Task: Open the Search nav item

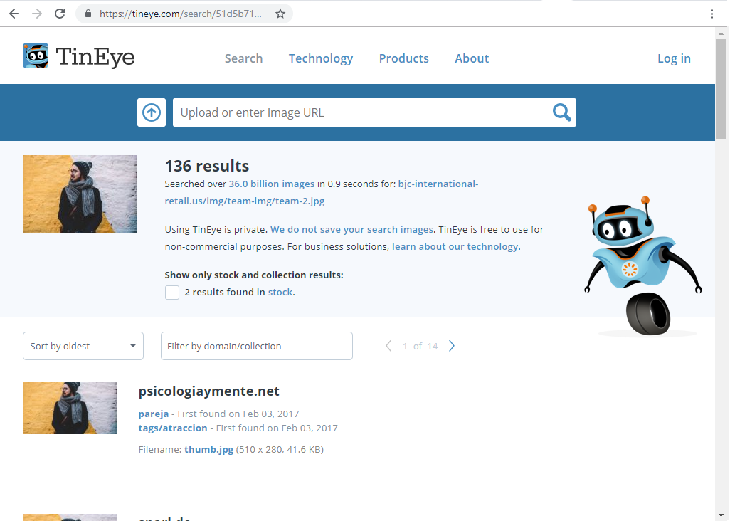Action: click(x=243, y=58)
